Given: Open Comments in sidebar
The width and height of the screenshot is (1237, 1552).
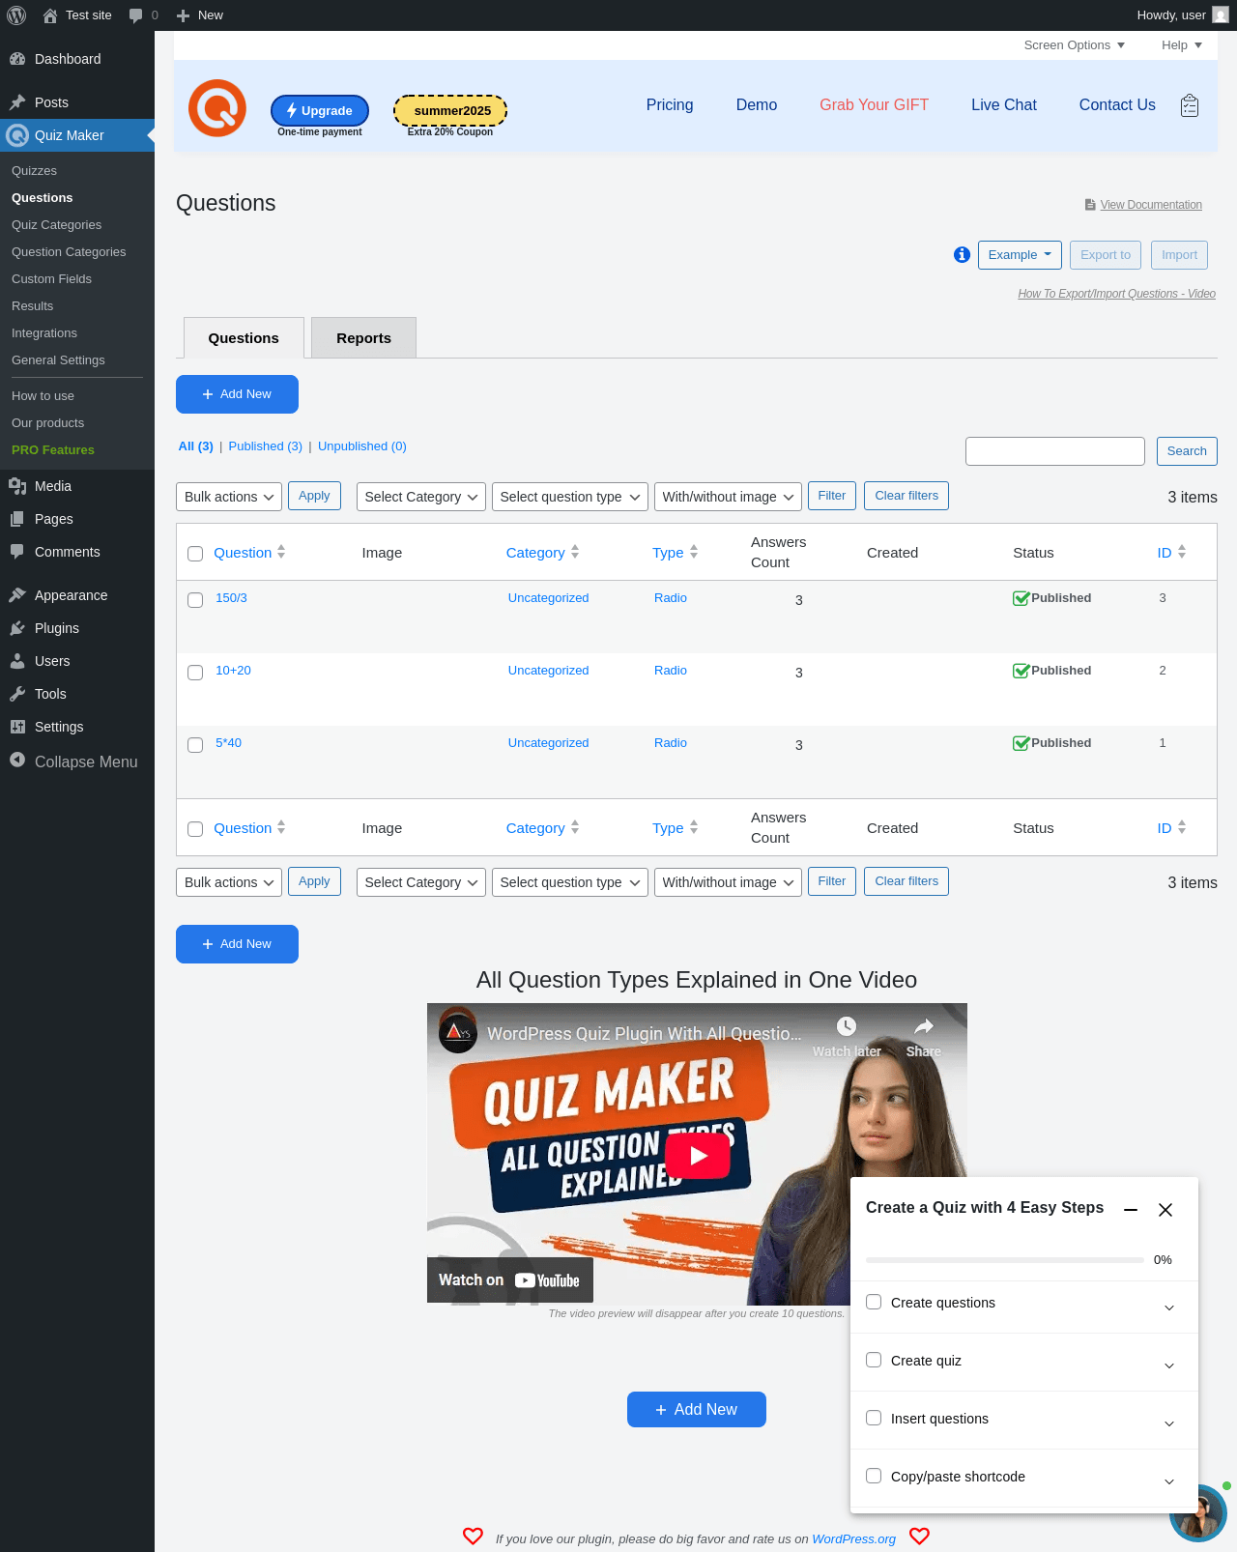Looking at the screenshot, I should coord(77,552).
